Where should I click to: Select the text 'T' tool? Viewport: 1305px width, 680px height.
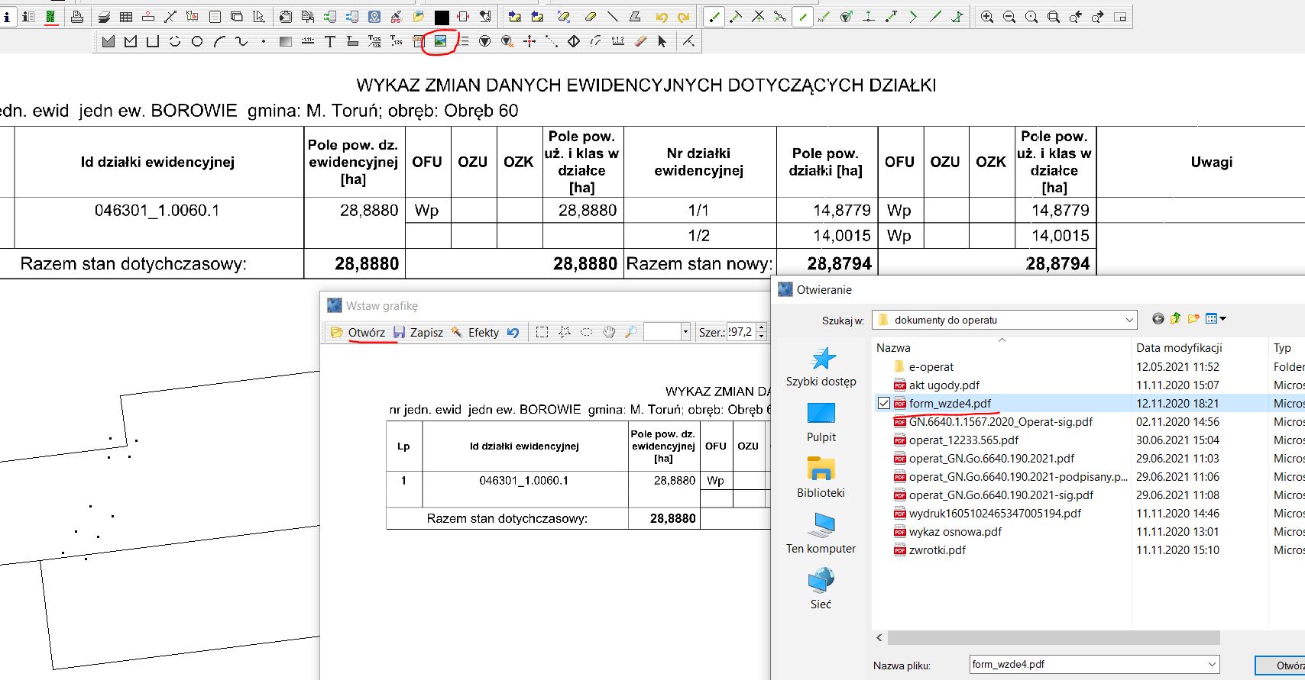[x=329, y=41]
